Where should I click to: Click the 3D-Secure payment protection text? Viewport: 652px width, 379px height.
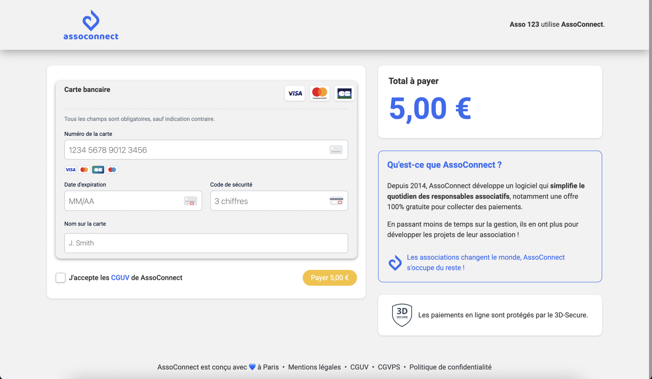coord(503,315)
